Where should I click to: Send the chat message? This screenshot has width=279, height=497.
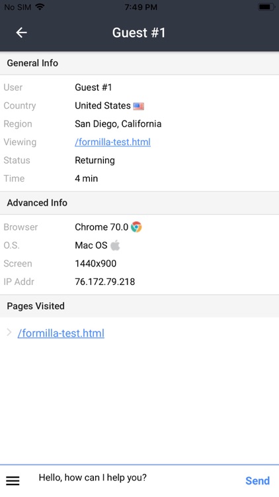tap(257, 481)
